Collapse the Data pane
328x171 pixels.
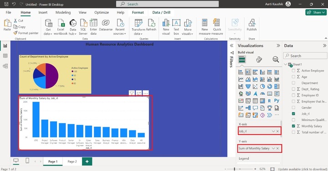tap(324, 46)
